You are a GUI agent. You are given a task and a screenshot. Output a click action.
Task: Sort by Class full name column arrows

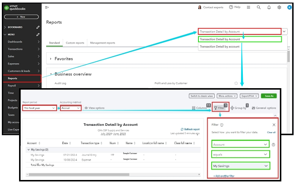194,143
